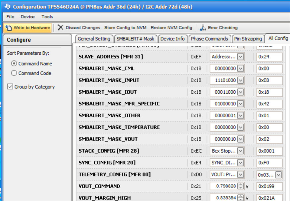Click STACK_CONFIG hex field 0x0001
The width and height of the screenshot is (290, 201).
coord(269,151)
